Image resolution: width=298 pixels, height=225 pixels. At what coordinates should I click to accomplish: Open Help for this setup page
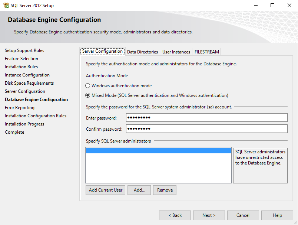pyautogui.click(x=277, y=215)
